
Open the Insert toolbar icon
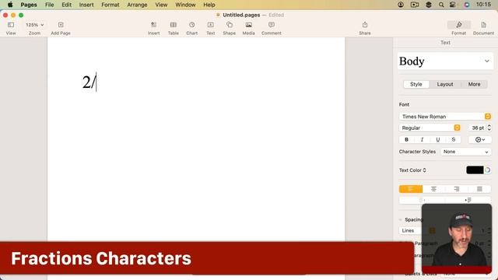click(x=154, y=25)
